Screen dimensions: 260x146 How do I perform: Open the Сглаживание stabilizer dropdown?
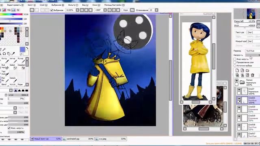click(156, 10)
